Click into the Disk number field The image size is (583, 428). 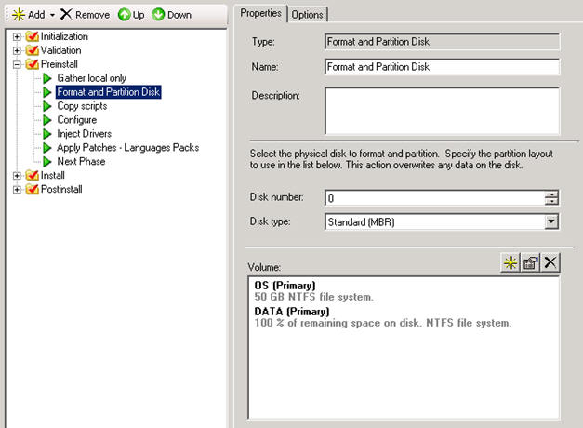pyautogui.click(x=434, y=198)
